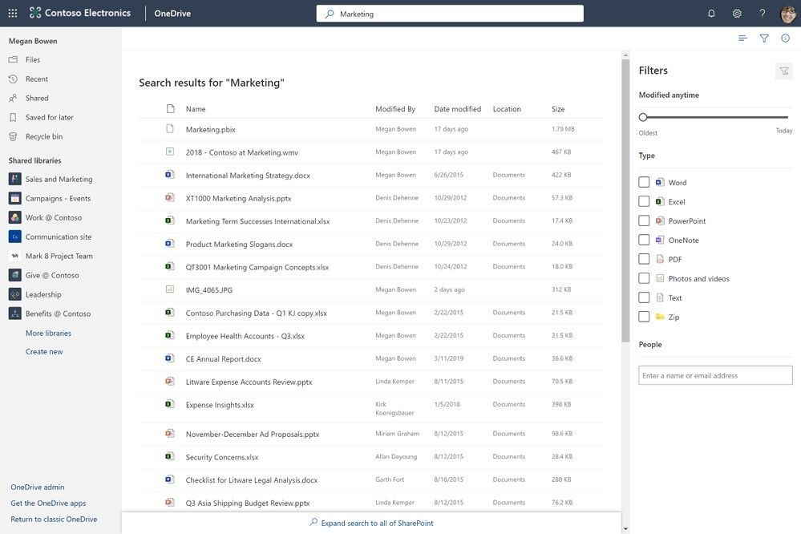Open Product Marketing Slogans.docx
Image resolution: width=801 pixels, height=534 pixels.
click(239, 245)
